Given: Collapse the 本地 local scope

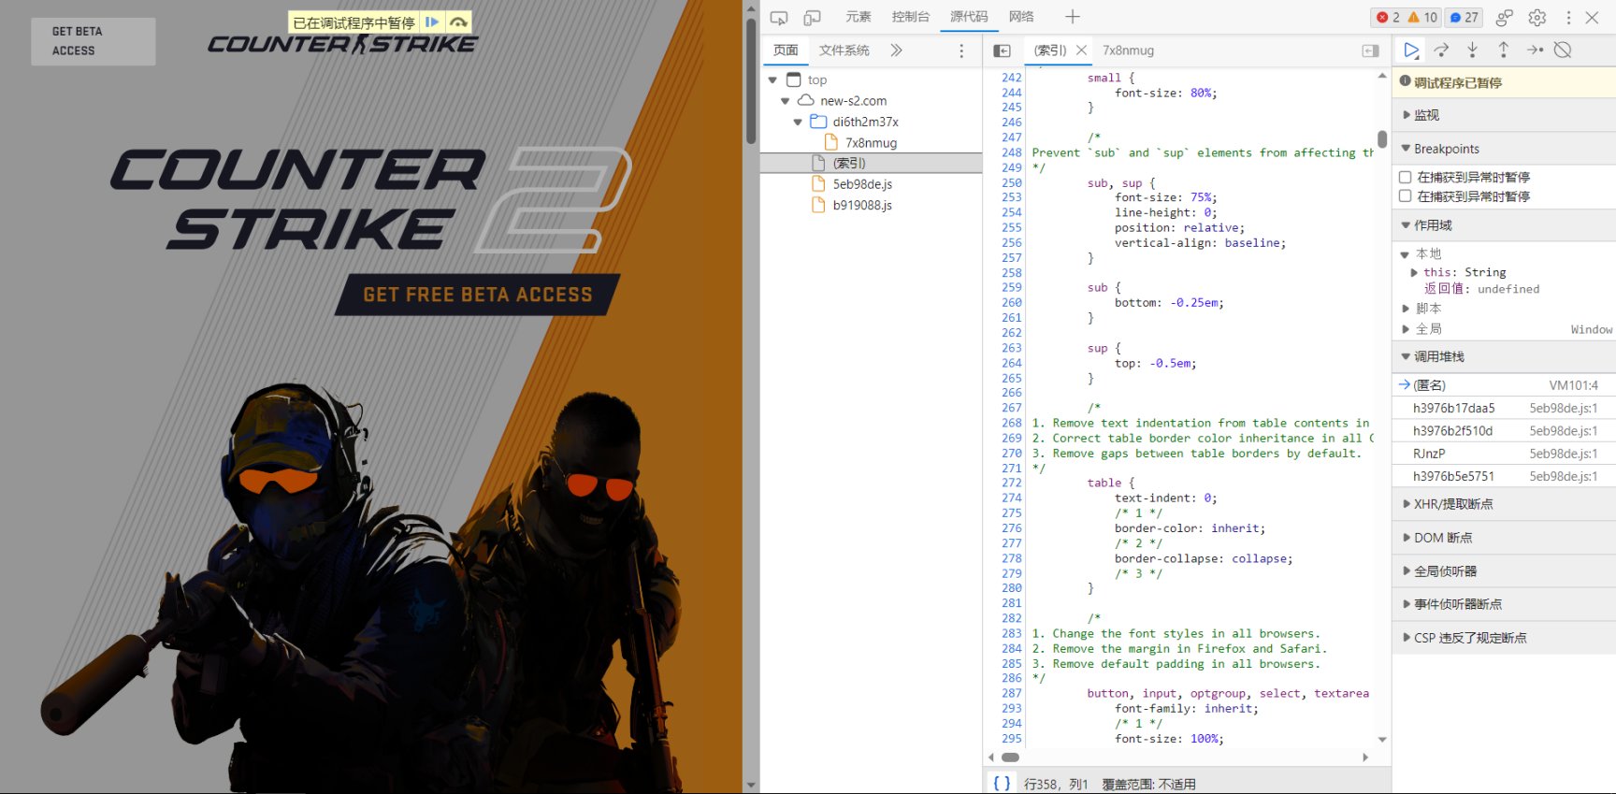Looking at the screenshot, I should (x=1405, y=254).
